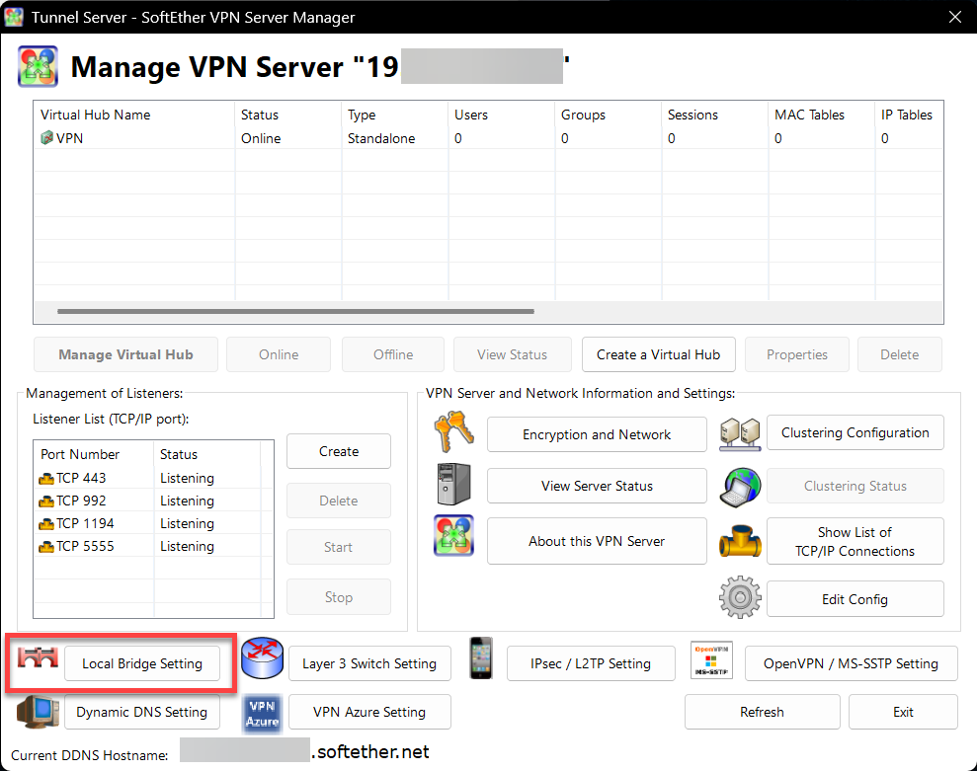Open Encryption and Network settings
The height and width of the screenshot is (771, 977).
597,434
